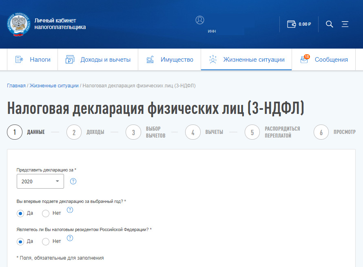Open the declaration year 2020 dropdown
Screen dimensions: 363x267
pos(40,181)
